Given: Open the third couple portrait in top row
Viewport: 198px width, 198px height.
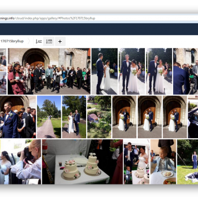Looking at the screenshot, I should pos(159,71).
